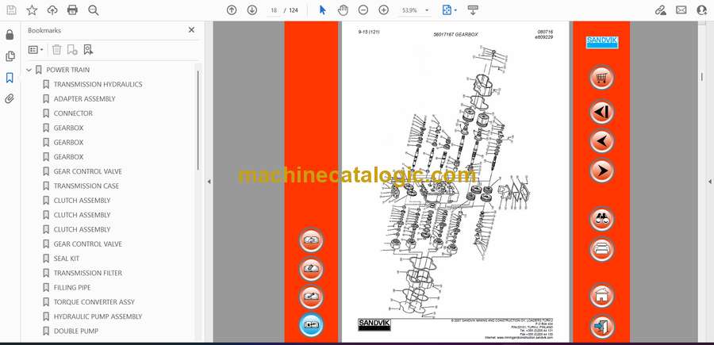Select the POWER TRAIN bookmark

click(68, 70)
